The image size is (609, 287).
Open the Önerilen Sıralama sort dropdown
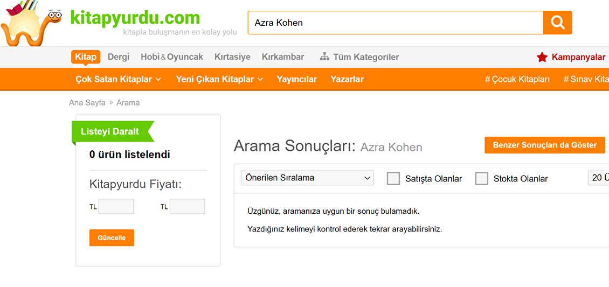[x=307, y=178]
